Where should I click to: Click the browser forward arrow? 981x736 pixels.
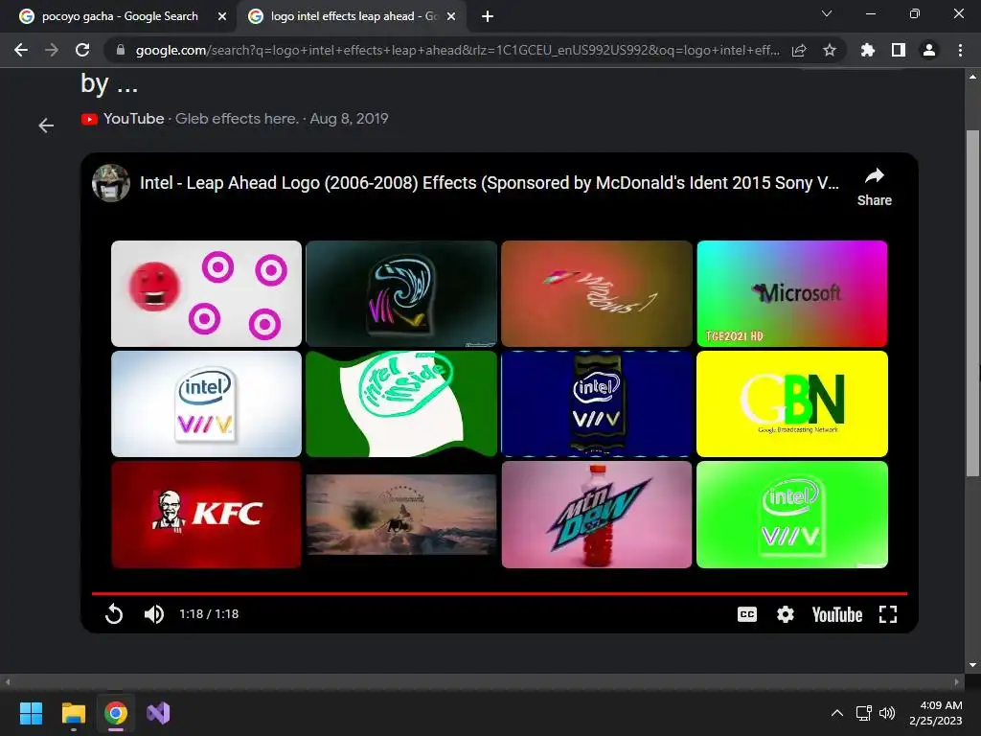(52, 50)
